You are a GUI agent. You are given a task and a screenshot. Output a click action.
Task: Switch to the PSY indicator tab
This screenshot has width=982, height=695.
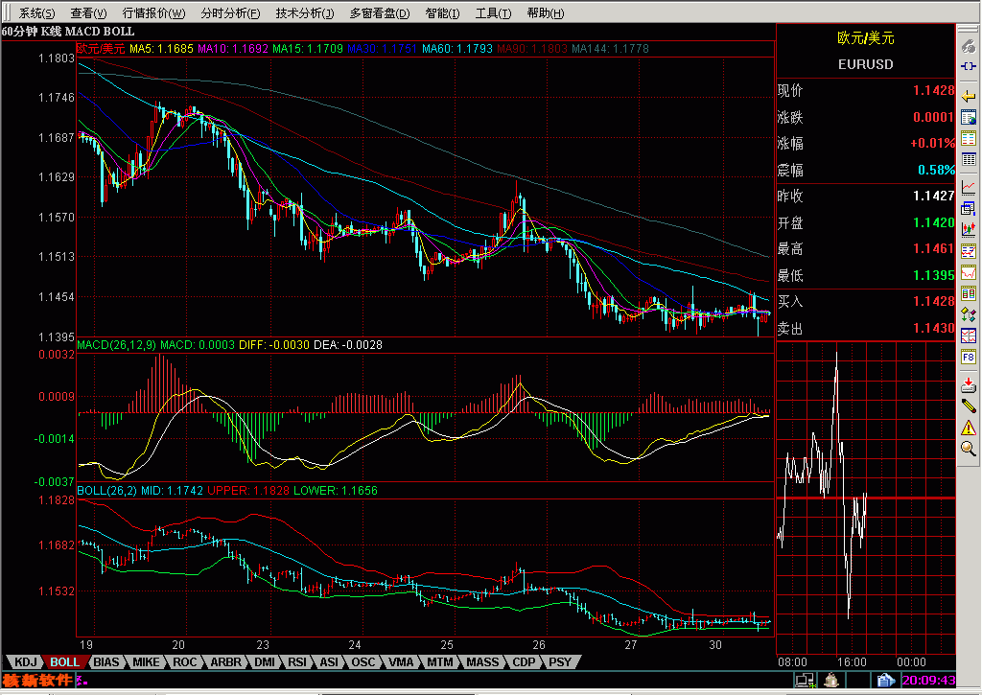pos(560,661)
